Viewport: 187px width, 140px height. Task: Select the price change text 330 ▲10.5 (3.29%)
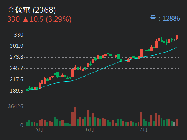pos(39,19)
